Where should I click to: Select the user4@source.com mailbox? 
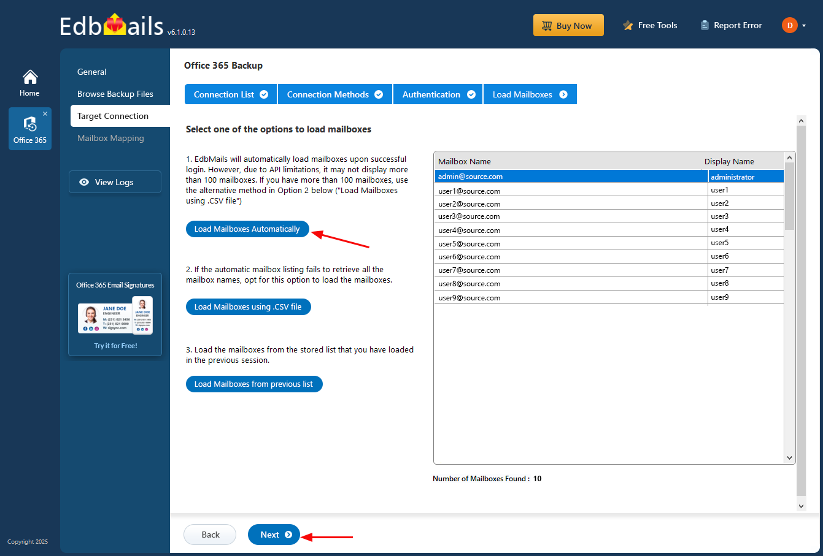tap(469, 230)
